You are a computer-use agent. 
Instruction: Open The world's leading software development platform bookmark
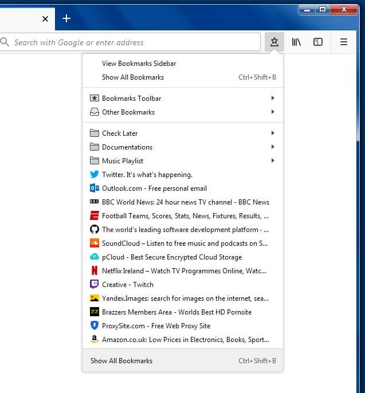pyautogui.click(x=183, y=230)
